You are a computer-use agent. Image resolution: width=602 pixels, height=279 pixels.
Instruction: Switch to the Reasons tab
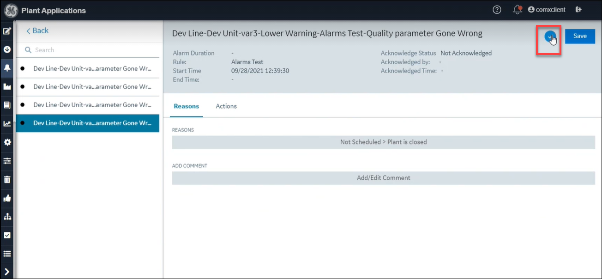click(187, 106)
